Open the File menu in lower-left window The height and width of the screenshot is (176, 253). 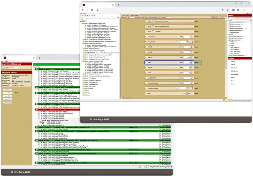[x=2, y=61]
